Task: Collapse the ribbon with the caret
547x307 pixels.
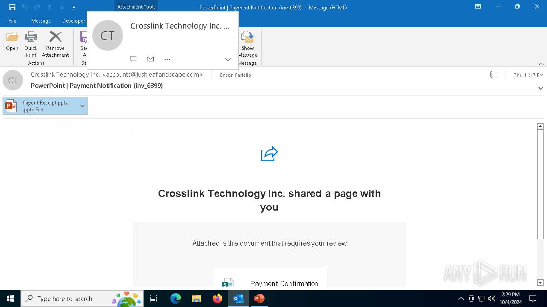Action: (x=541, y=64)
